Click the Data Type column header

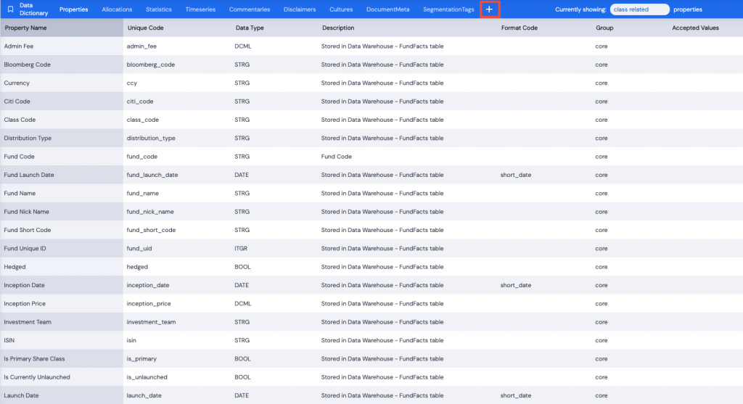[x=250, y=28]
